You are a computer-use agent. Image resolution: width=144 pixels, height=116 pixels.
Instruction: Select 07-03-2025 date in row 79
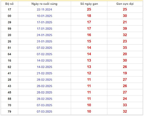pos(44,112)
